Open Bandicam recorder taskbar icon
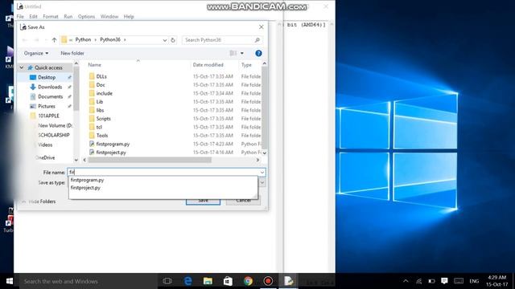Screen dimensions: 515x289 tap(268, 281)
